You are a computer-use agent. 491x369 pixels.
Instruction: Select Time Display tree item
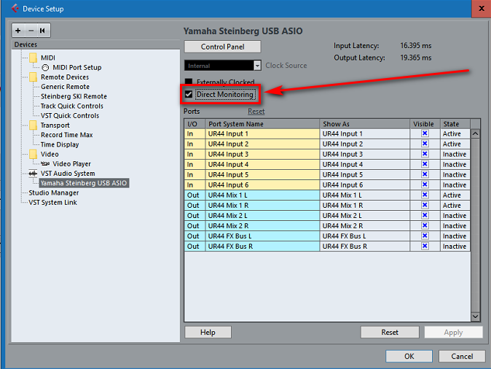click(x=60, y=144)
